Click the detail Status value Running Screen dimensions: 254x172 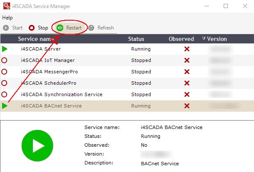151,136
